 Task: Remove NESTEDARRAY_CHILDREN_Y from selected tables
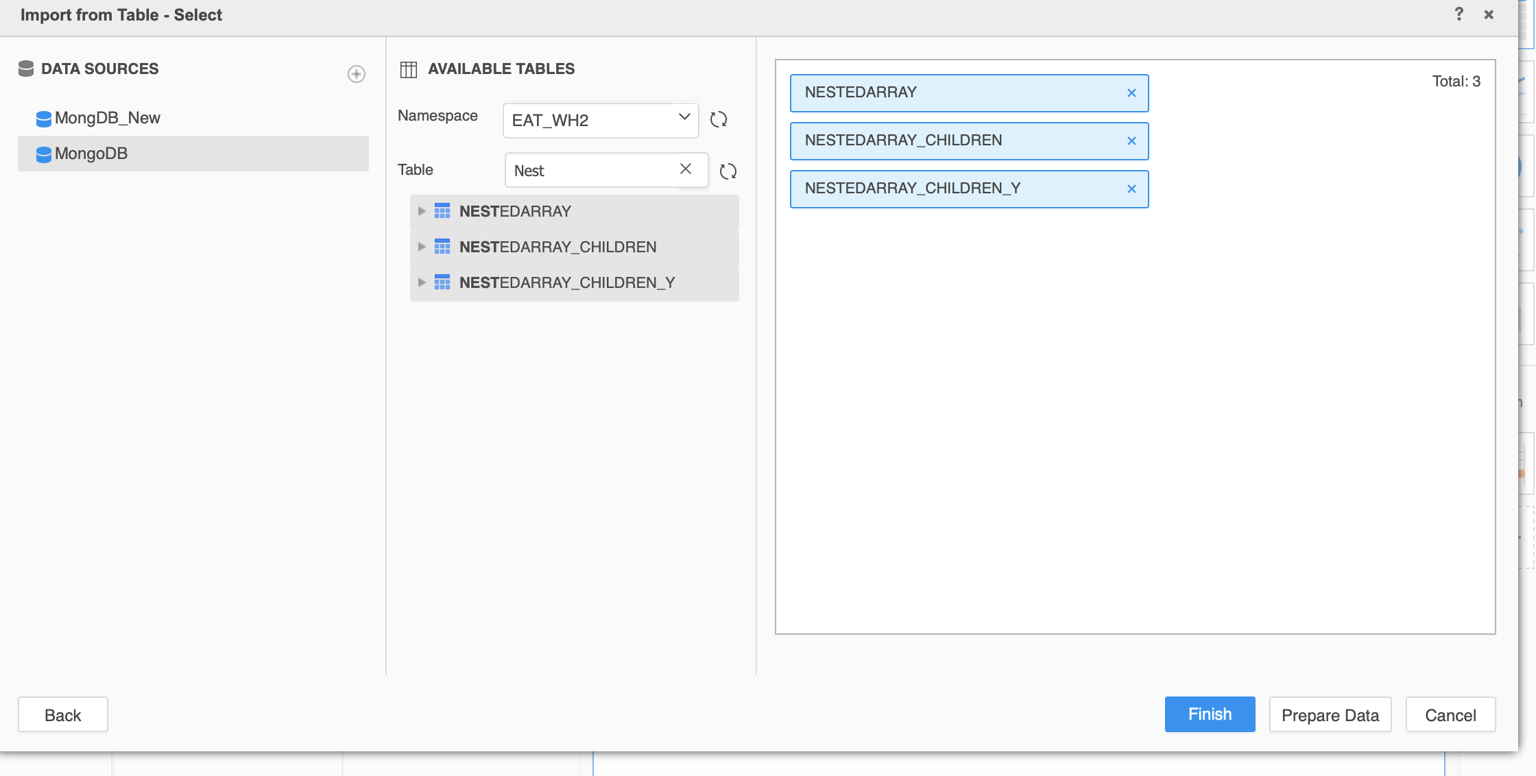point(1131,189)
